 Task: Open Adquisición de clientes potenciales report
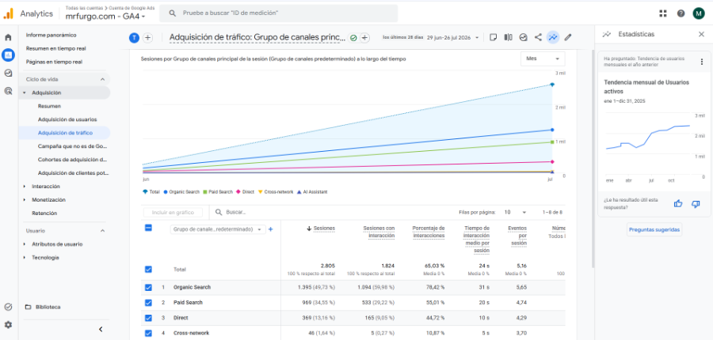point(74,173)
